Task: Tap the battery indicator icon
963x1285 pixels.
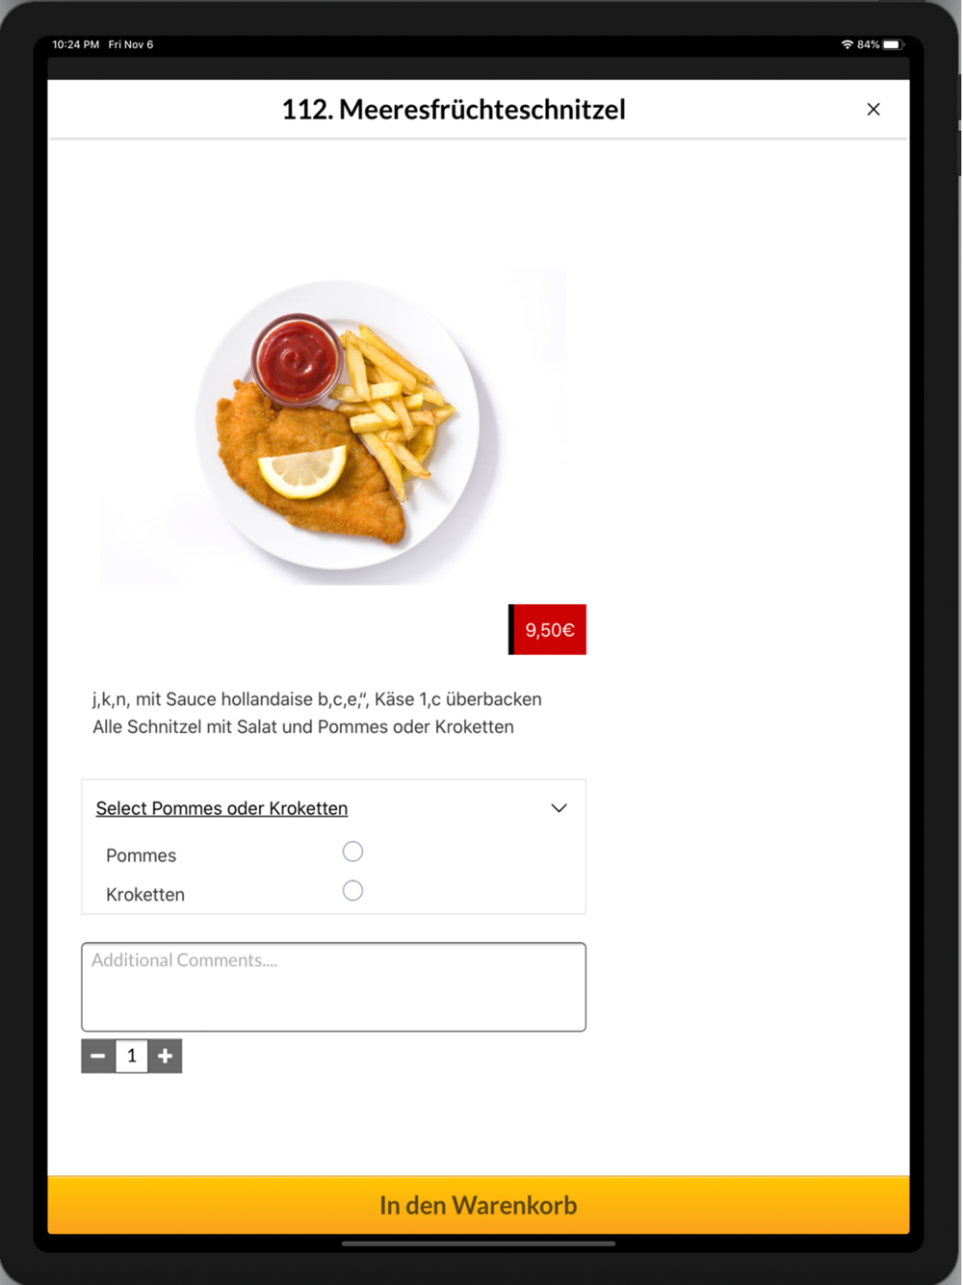Action: click(893, 44)
